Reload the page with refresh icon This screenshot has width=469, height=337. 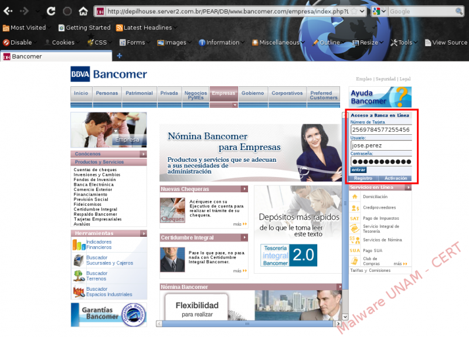pos(51,11)
